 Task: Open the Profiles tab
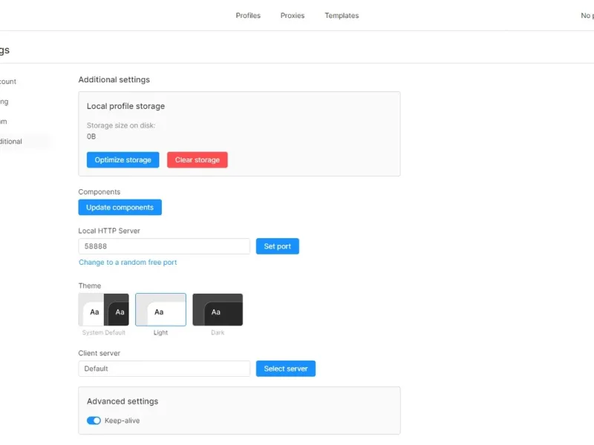click(x=248, y=16)
